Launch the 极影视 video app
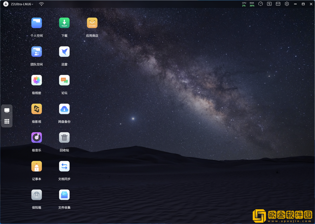Viewport: 315px width, 224px height. point(37,109)
